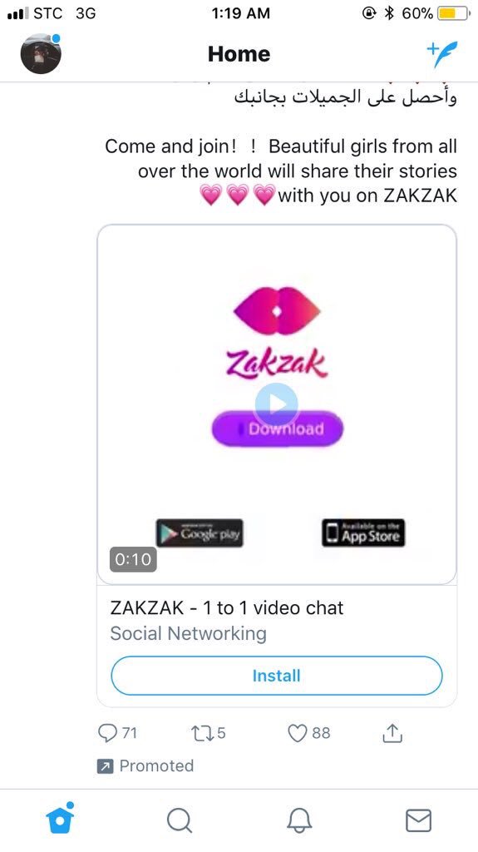
Task: Tap the App Store badge
Action: pos(363,533)
